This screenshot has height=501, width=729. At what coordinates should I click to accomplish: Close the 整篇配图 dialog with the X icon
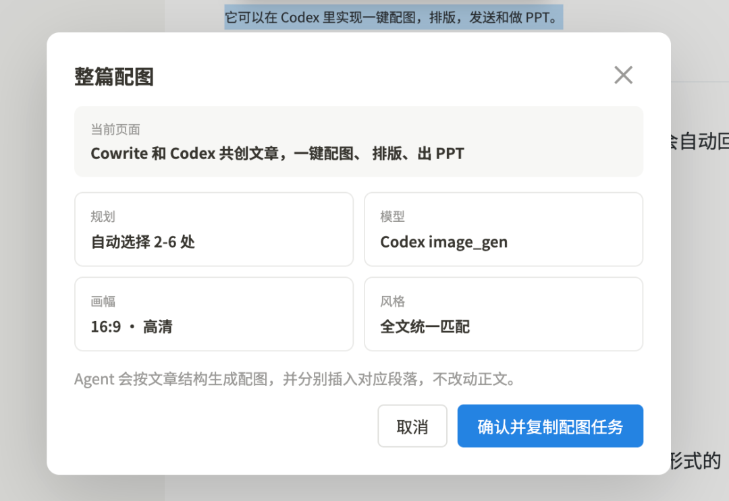click(623, 76)
